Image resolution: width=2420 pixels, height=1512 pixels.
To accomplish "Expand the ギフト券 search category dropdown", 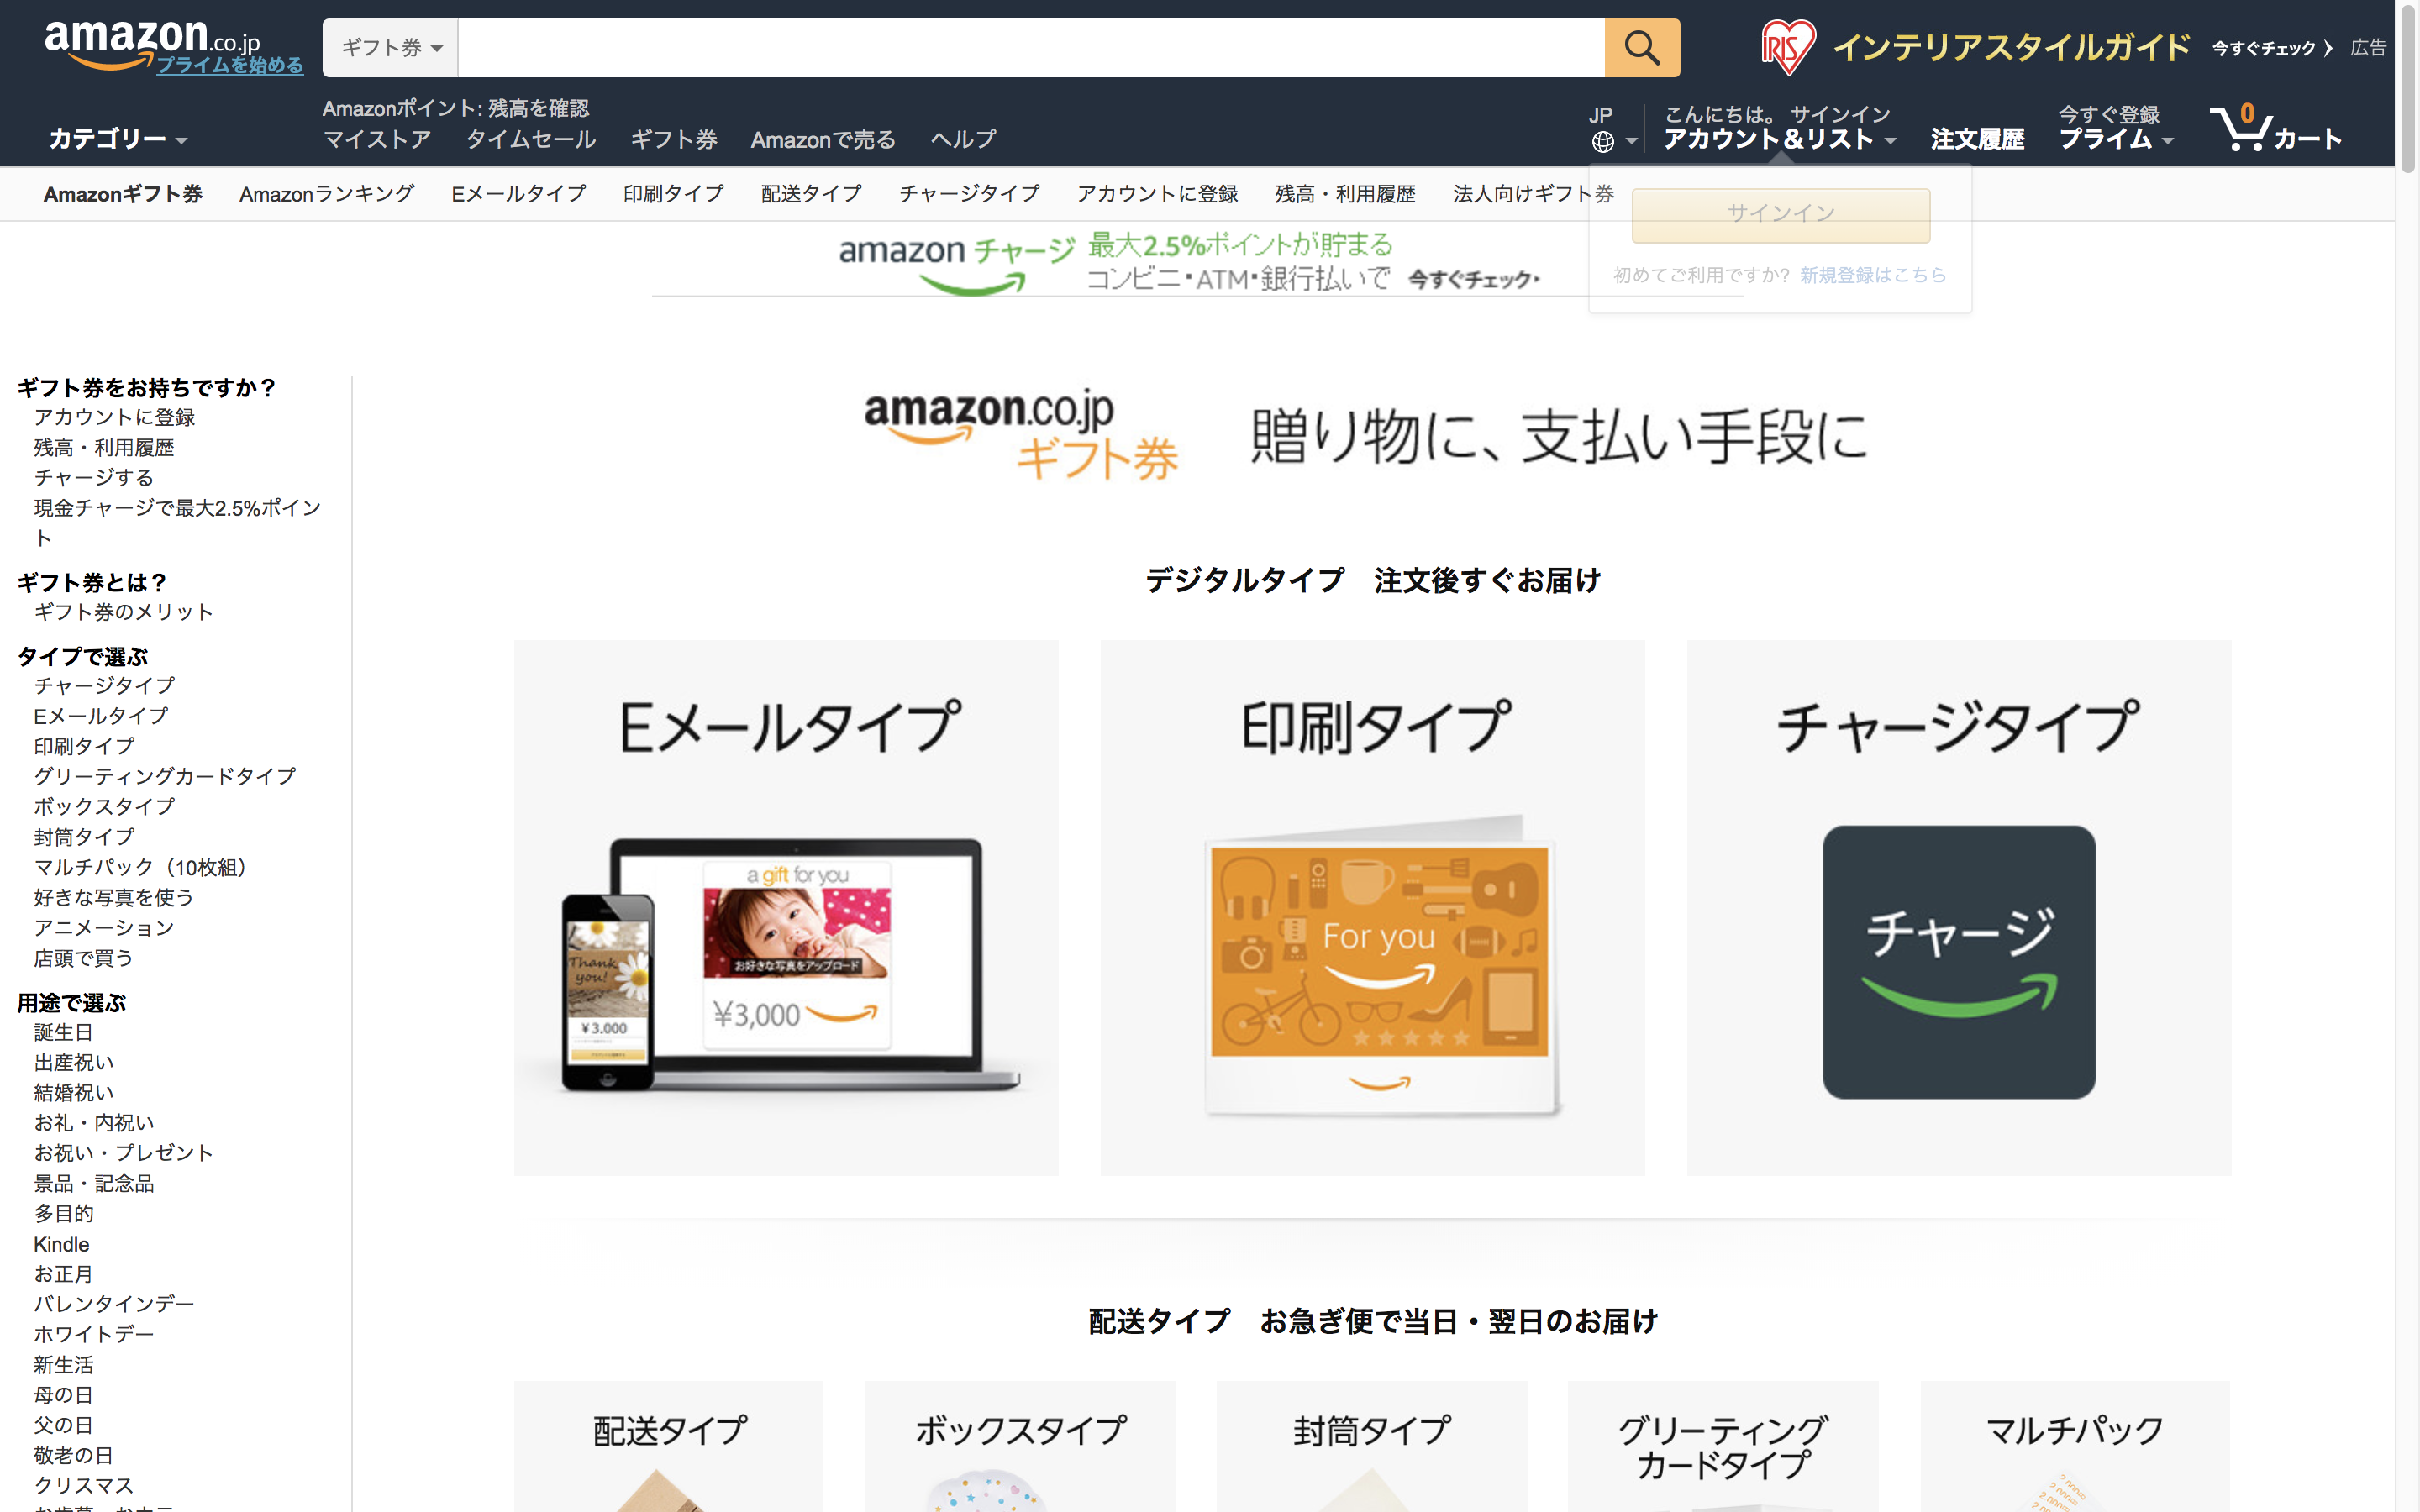I will [391, 47].
